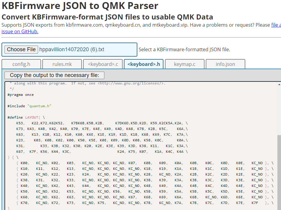The height and width of the screenshot is (210, 281).
Task: Click the Choose File button
Action: [x=21, y=49]
